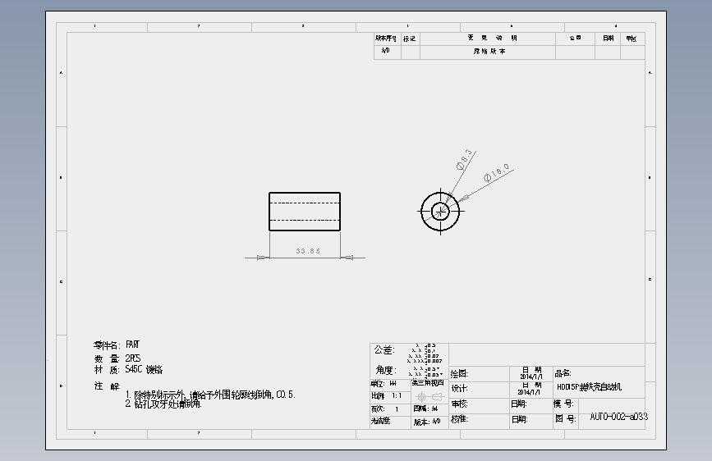This screenshot has width=712, height=461.
Task: Click the rectangular side view of the part
Action: [305, 212]
